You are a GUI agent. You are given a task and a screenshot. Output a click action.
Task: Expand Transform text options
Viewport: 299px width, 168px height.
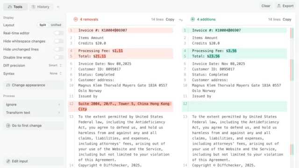click(34, 112)
